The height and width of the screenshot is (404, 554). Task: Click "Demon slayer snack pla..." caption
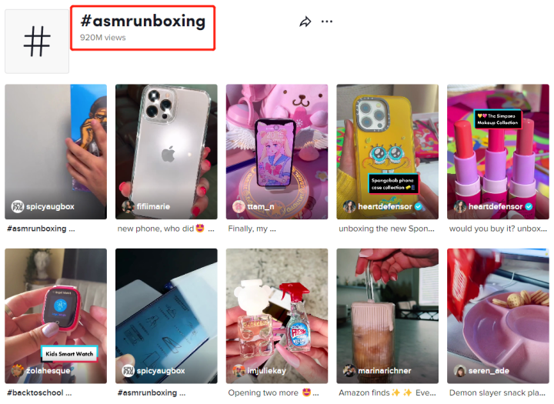[x=498, y=392]
